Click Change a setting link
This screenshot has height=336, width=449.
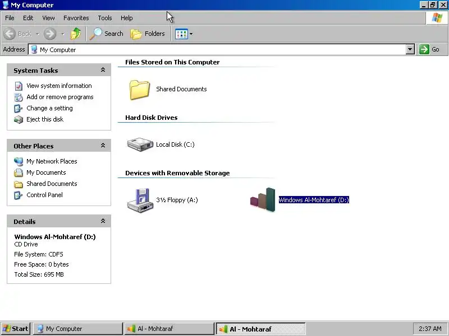(x=49, y=108)
